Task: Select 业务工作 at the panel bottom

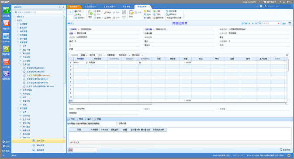Action: click(38, 141)
